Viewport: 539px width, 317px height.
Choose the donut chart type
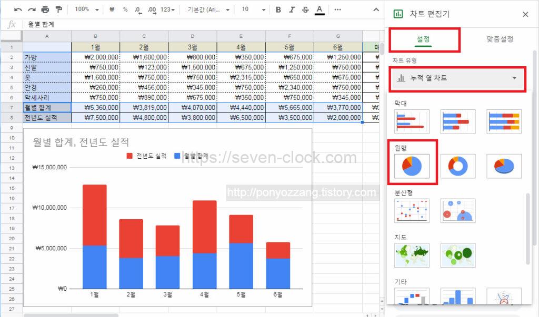click(457, 166)
